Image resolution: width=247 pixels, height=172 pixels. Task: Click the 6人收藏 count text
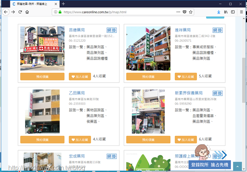coord(205,139)
